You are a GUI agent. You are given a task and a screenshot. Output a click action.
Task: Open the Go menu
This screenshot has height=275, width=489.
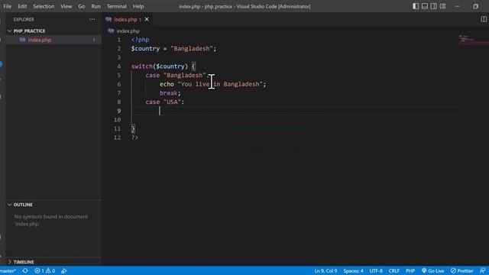tap(82, 6)
